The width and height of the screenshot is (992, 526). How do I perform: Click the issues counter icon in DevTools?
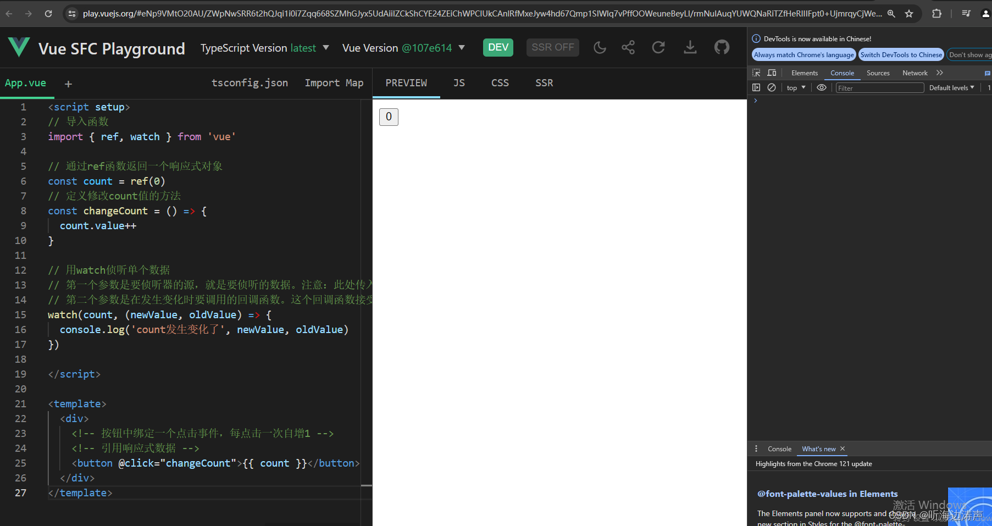pos(988,73)
